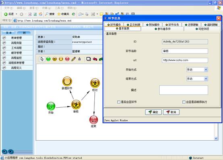Switch to the 附加操作 tab
Image resolution: width=223 pixels, height=160 pixels.
coord(153,25)
